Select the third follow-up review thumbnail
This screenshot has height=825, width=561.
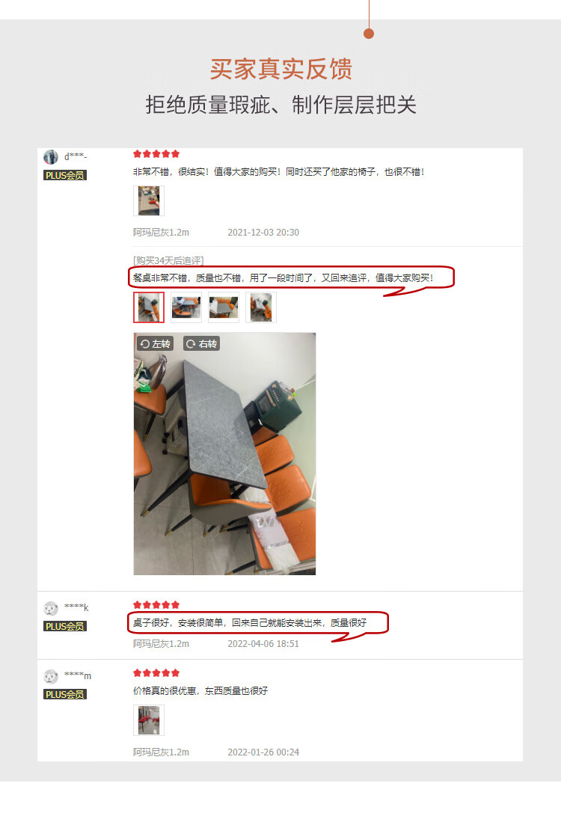click(x=224, y=307)
